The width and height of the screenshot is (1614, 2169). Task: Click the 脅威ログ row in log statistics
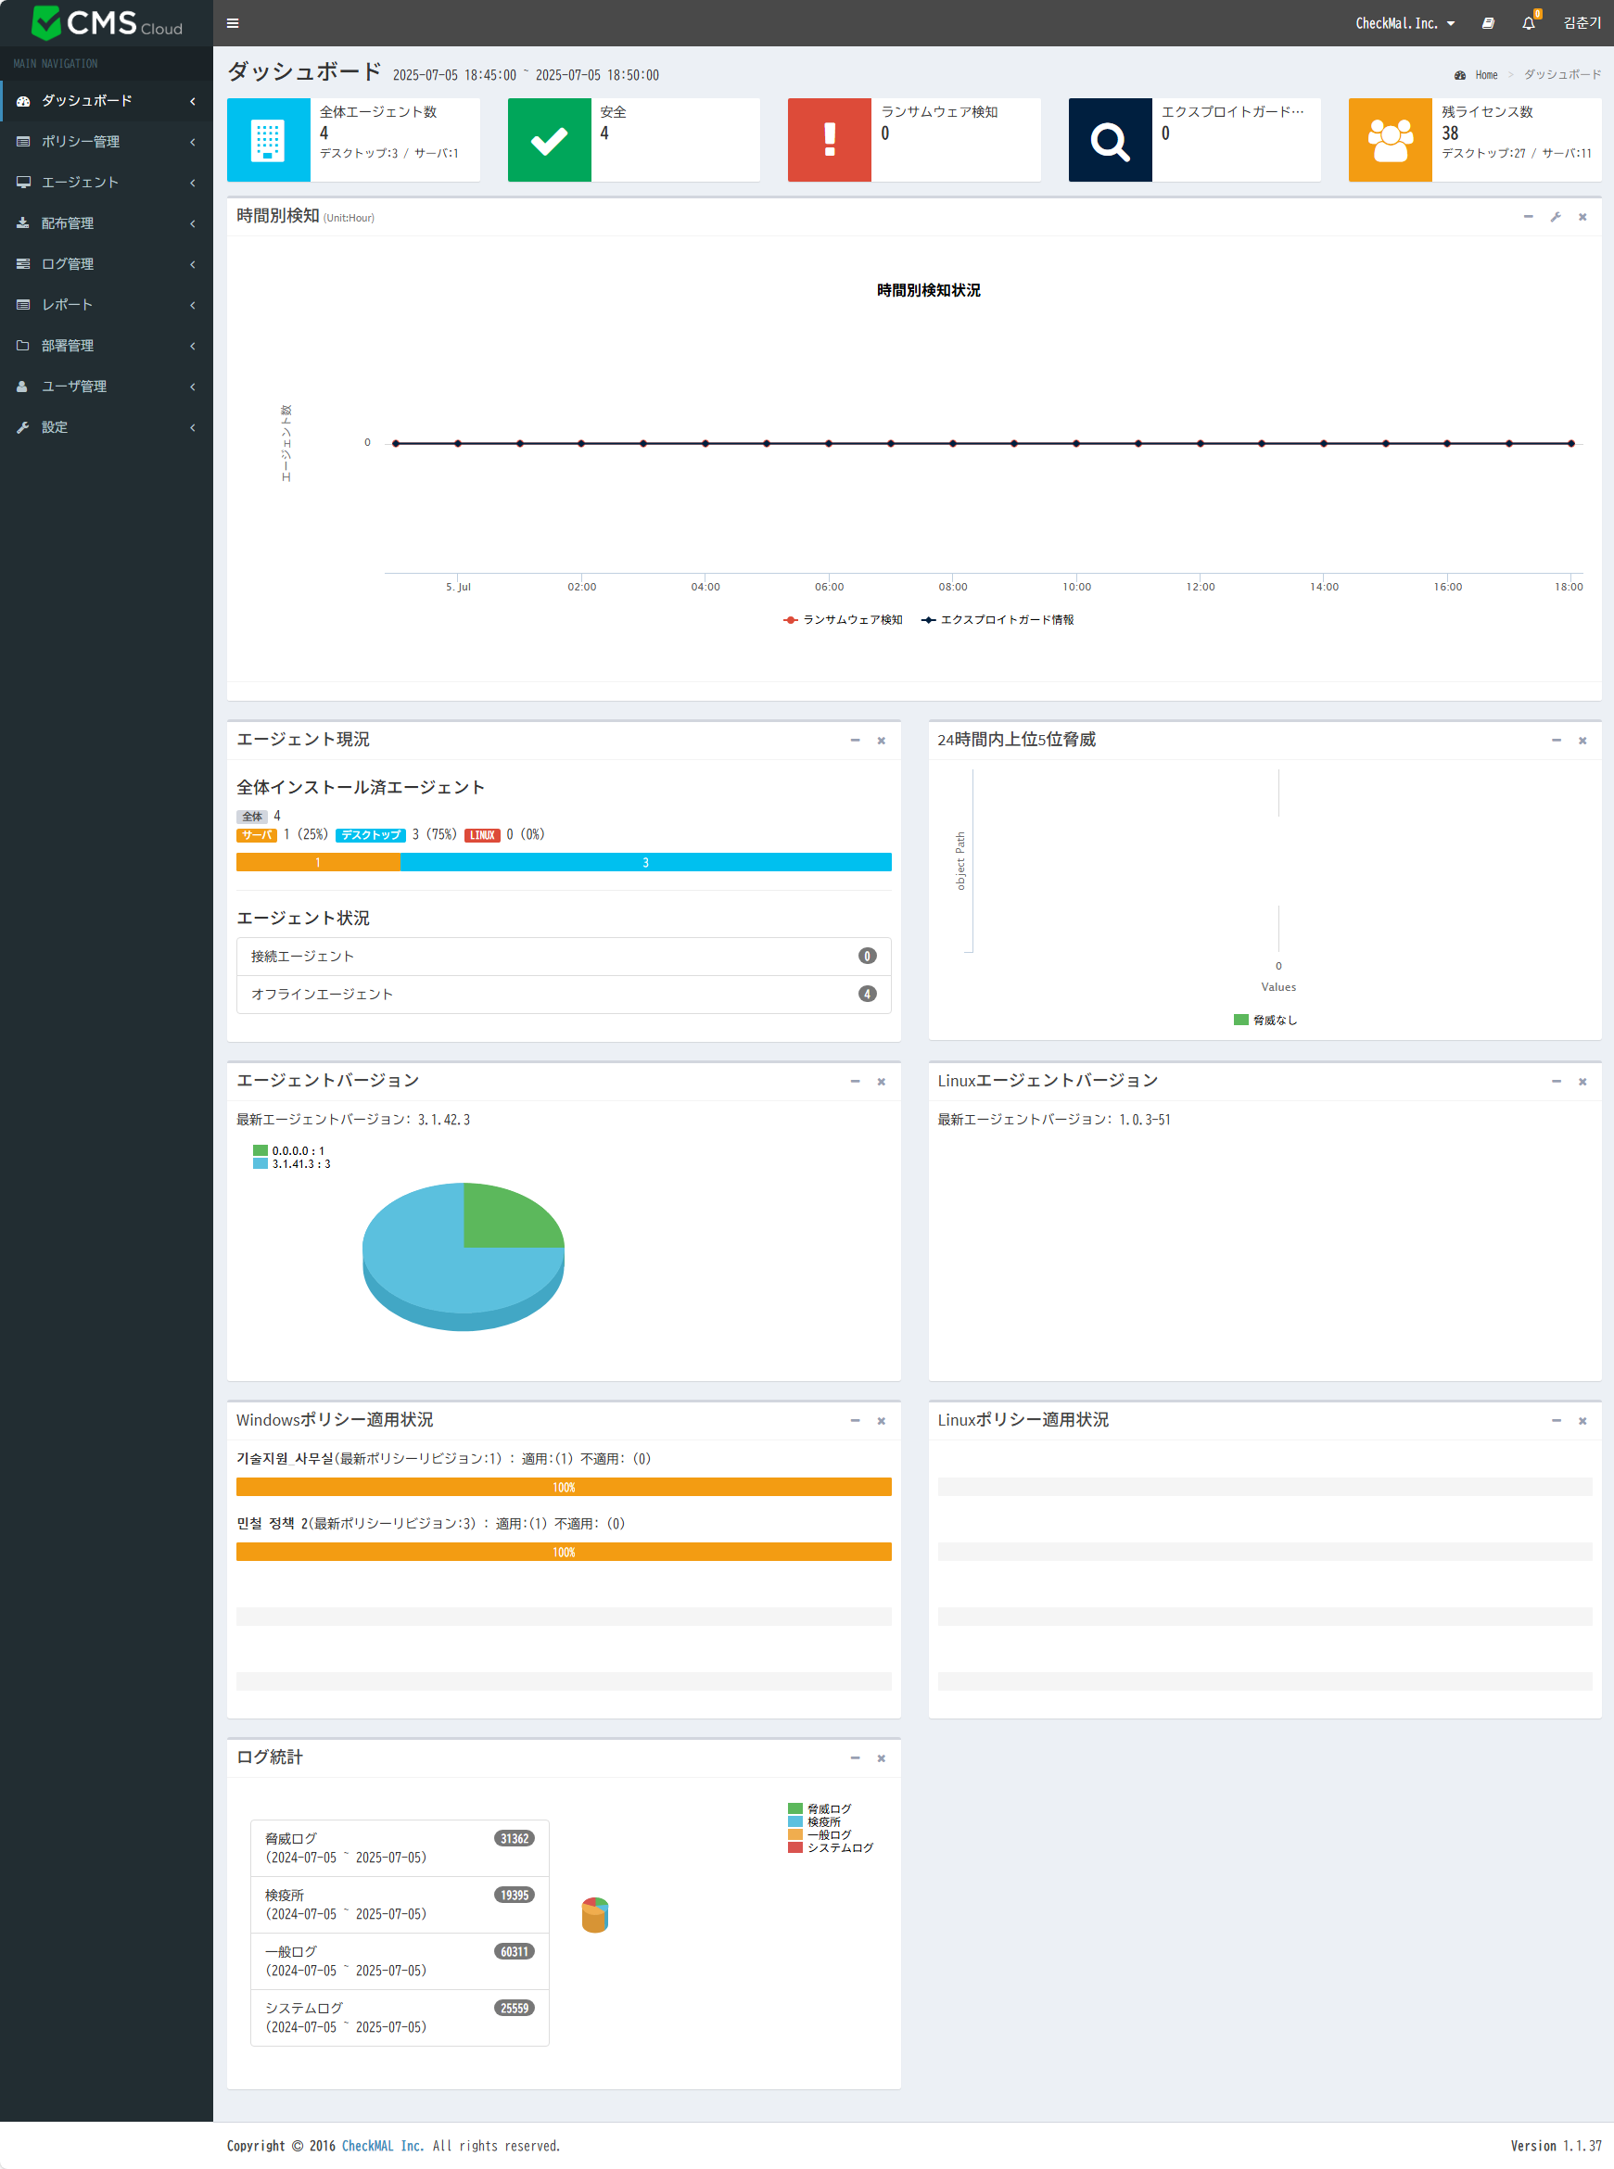click(x=399, y=1847)
